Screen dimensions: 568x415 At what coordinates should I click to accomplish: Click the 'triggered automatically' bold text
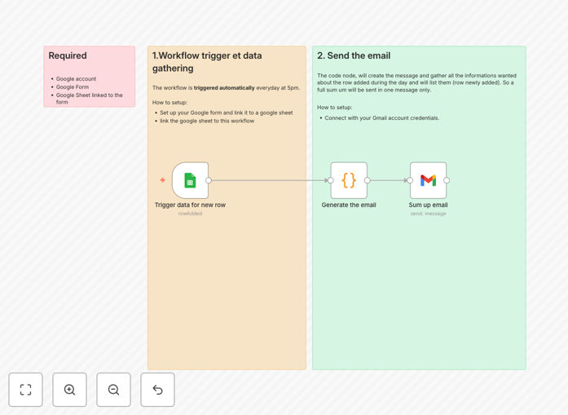(x=224, y=88)
